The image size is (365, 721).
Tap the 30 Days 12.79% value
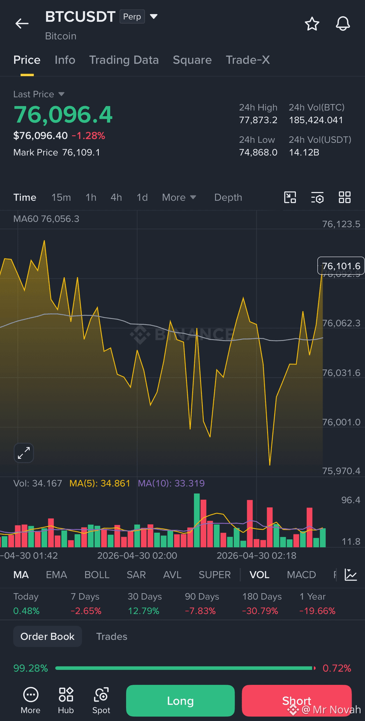[144, 611]
